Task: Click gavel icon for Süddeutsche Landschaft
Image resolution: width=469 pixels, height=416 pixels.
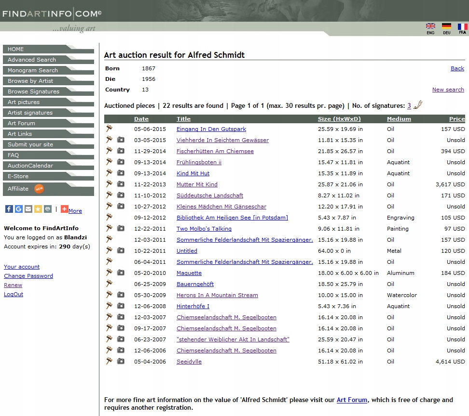Action: click(x=109, y=195)
